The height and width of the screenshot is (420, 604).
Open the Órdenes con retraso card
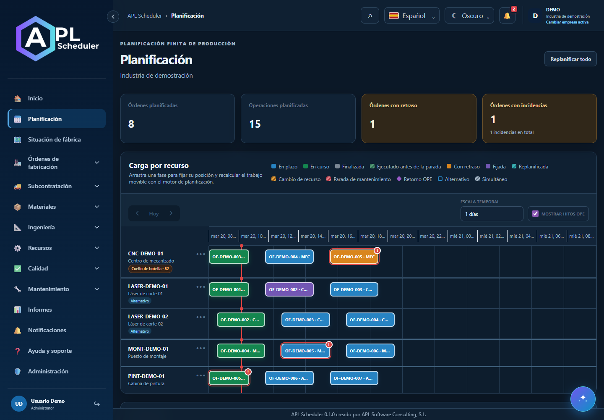[419, 118]
